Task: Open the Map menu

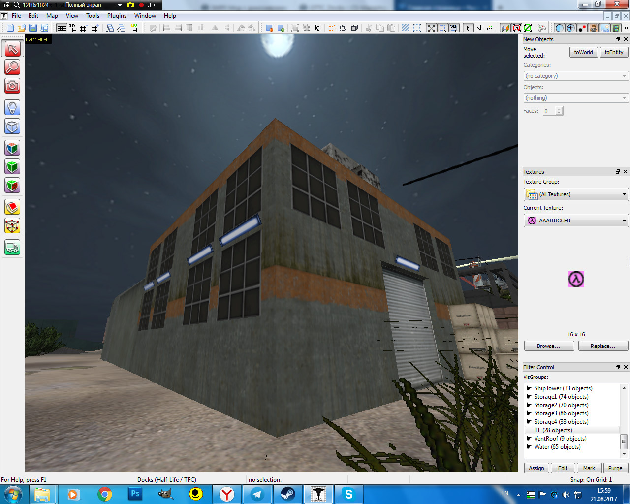Action: pyautogui.click(x=52, y=16)
